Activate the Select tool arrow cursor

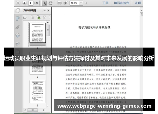tap(44, 3)
